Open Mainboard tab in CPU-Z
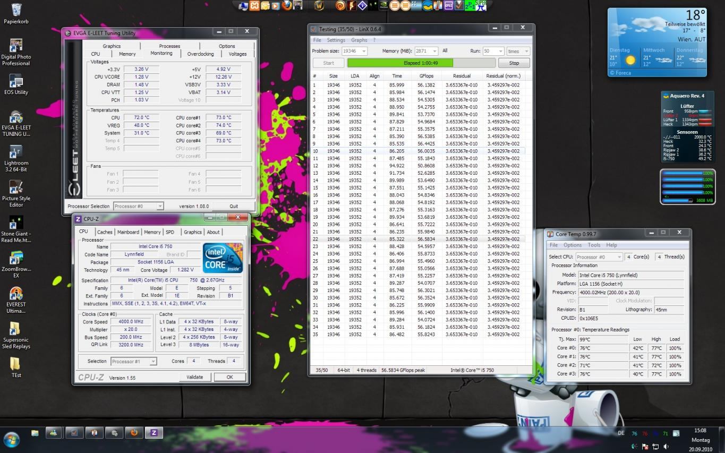 pyautogui.click(x=128, y=232)
